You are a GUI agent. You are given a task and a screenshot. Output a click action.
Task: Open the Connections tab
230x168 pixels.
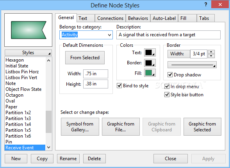(x=110, y=18)
